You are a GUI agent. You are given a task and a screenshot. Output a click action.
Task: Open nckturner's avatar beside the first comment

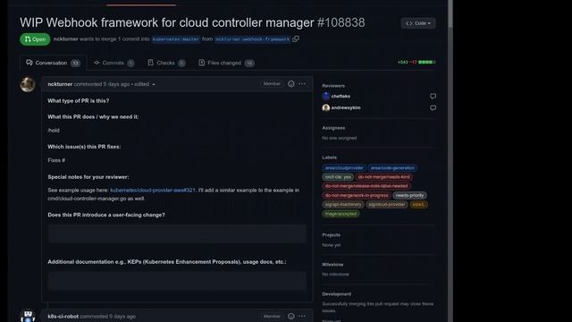tap(28, 84)
